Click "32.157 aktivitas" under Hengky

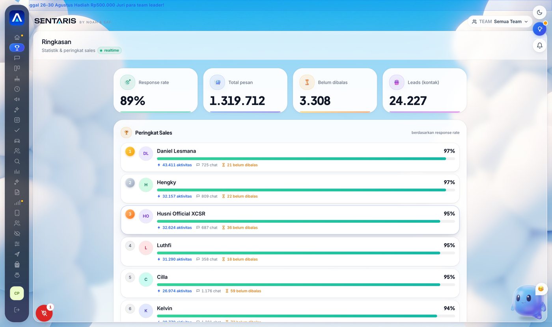click(174, 196)
